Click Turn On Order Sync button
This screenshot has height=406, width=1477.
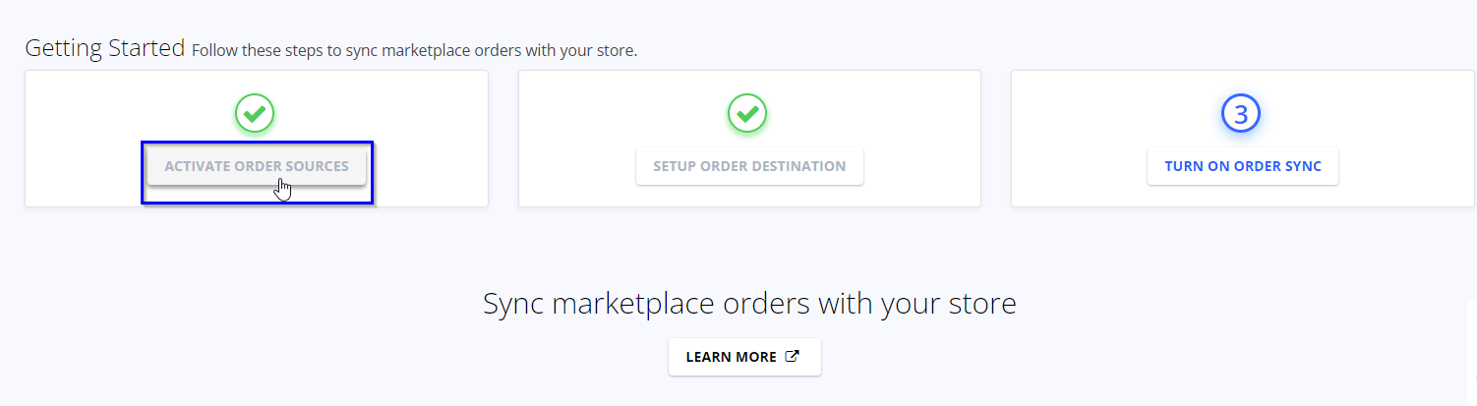[x=1243, y=166]
